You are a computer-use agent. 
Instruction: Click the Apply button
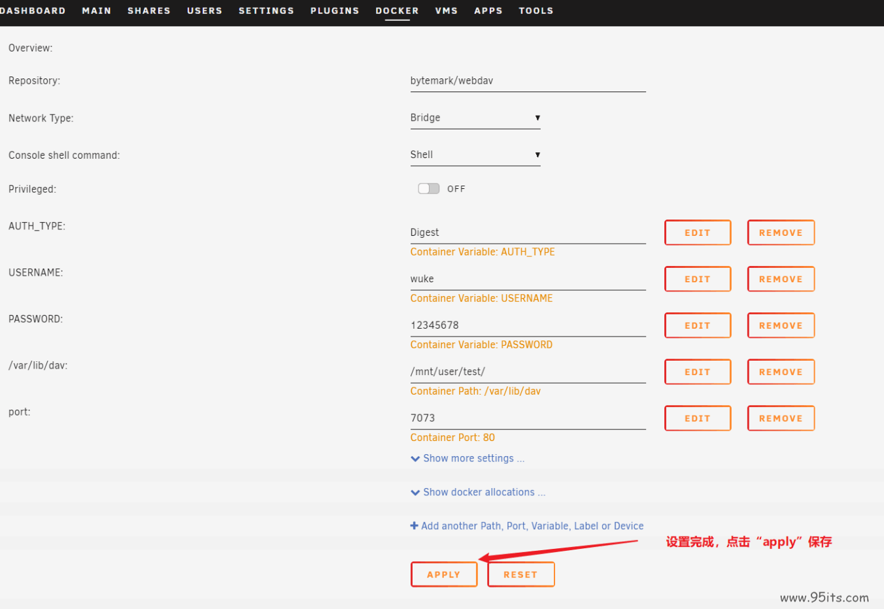pos(444,574)
